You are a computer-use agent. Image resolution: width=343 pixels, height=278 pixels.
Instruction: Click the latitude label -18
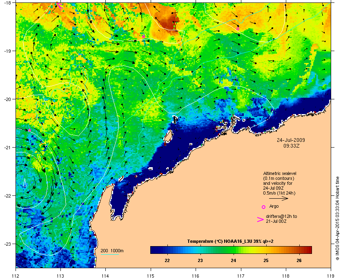7,2
